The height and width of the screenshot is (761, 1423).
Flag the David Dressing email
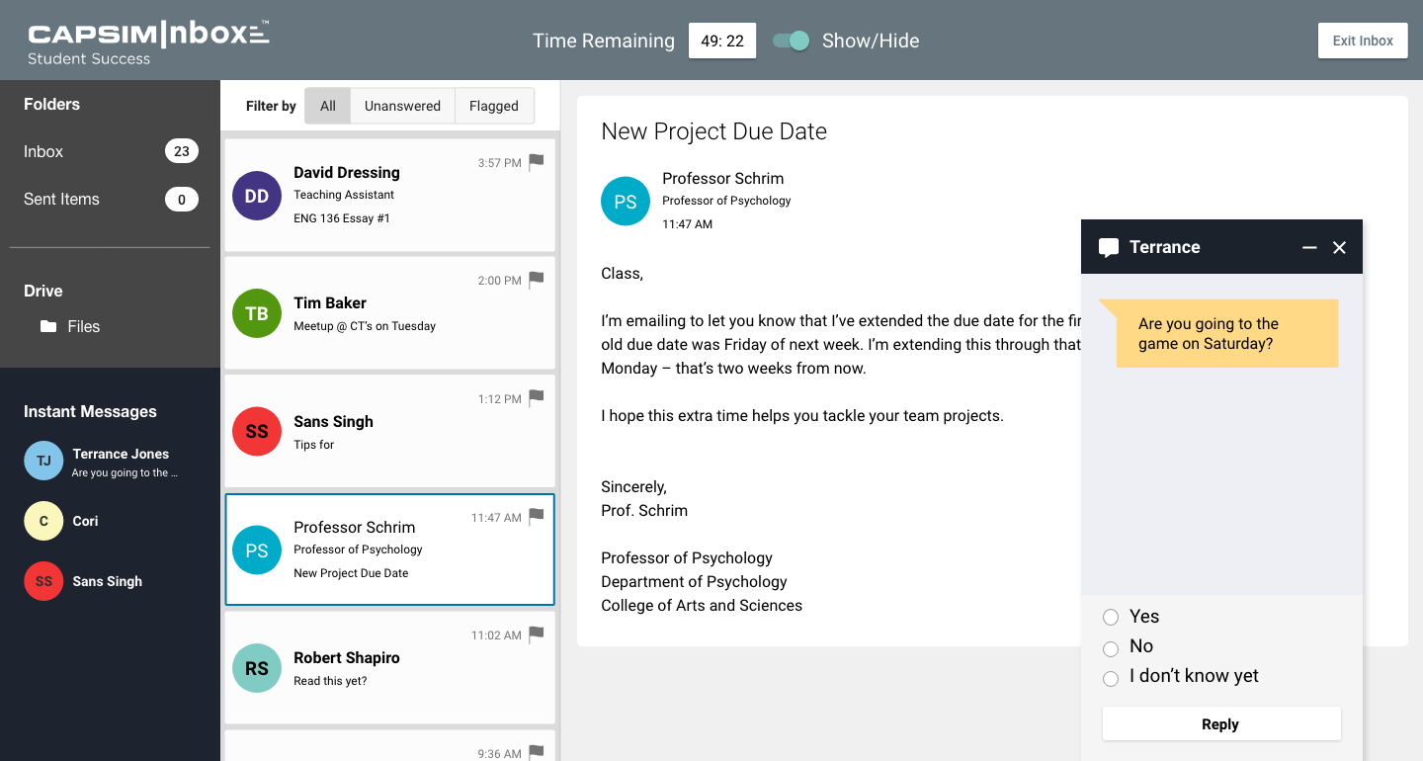tap(537, 162)
